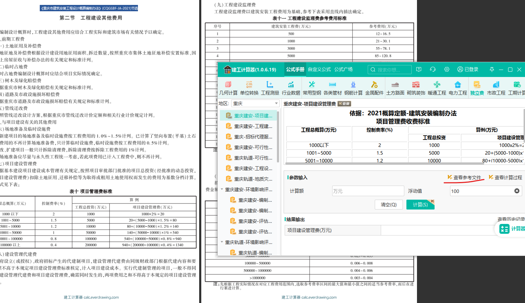525x303 pixels.
Task: Select the 钢筋计算 rebar calculation category
Action: [353, 88]
